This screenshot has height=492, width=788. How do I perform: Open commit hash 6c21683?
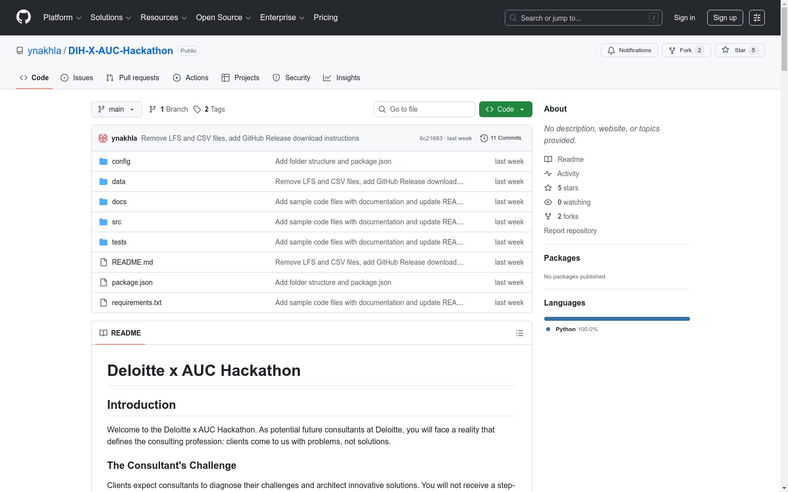(x=431, y=138)
